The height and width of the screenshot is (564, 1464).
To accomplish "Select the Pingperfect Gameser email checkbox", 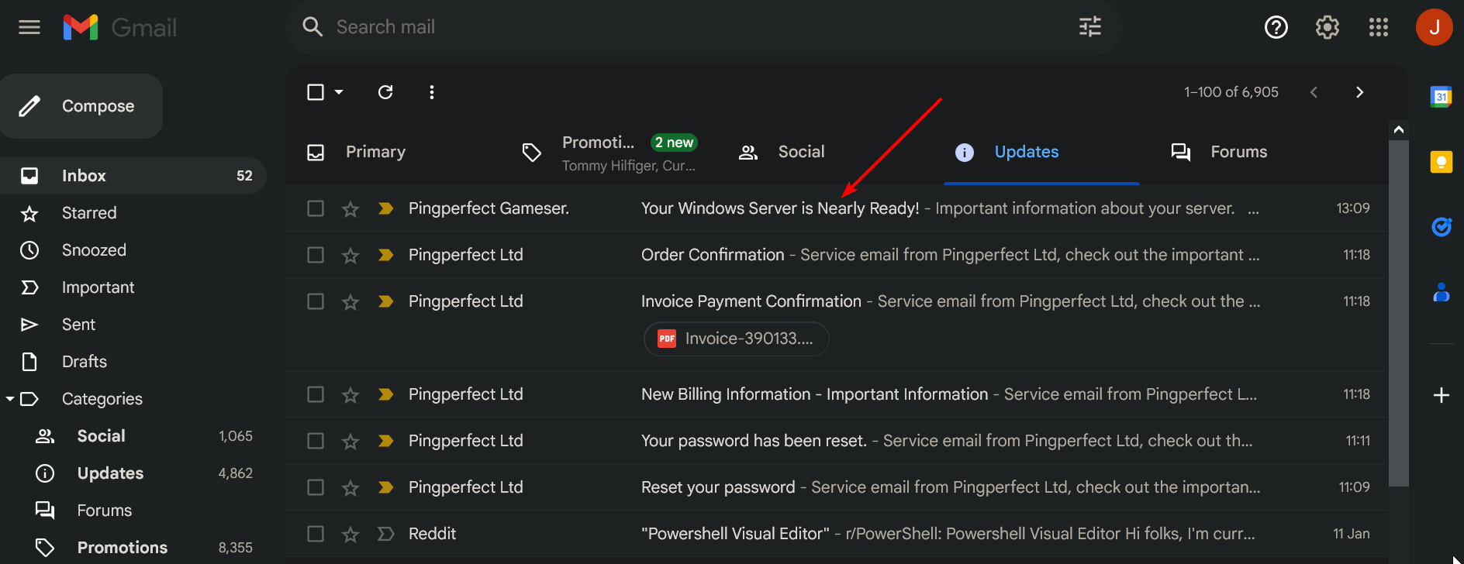I will (316, 208).
